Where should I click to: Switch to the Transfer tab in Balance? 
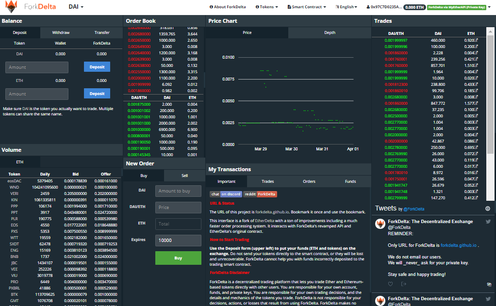(x=102, y=32)
